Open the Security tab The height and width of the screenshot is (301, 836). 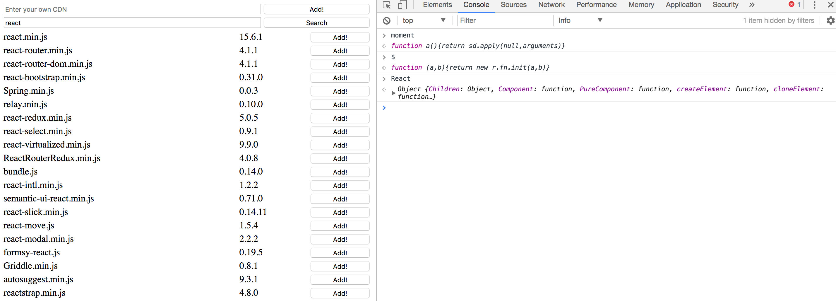coord(725,5)
